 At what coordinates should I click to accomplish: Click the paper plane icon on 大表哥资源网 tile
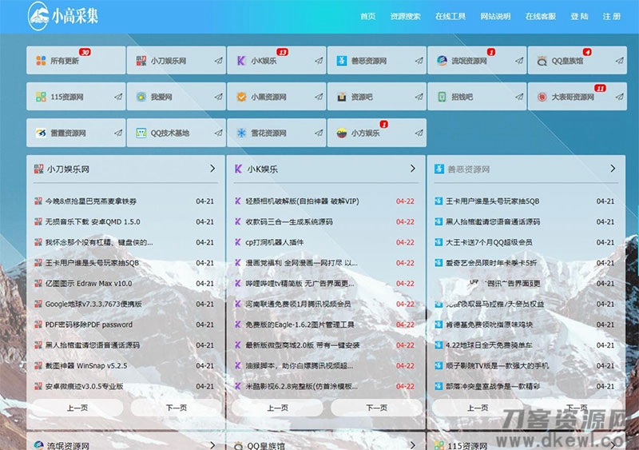[x=618, y=97]
